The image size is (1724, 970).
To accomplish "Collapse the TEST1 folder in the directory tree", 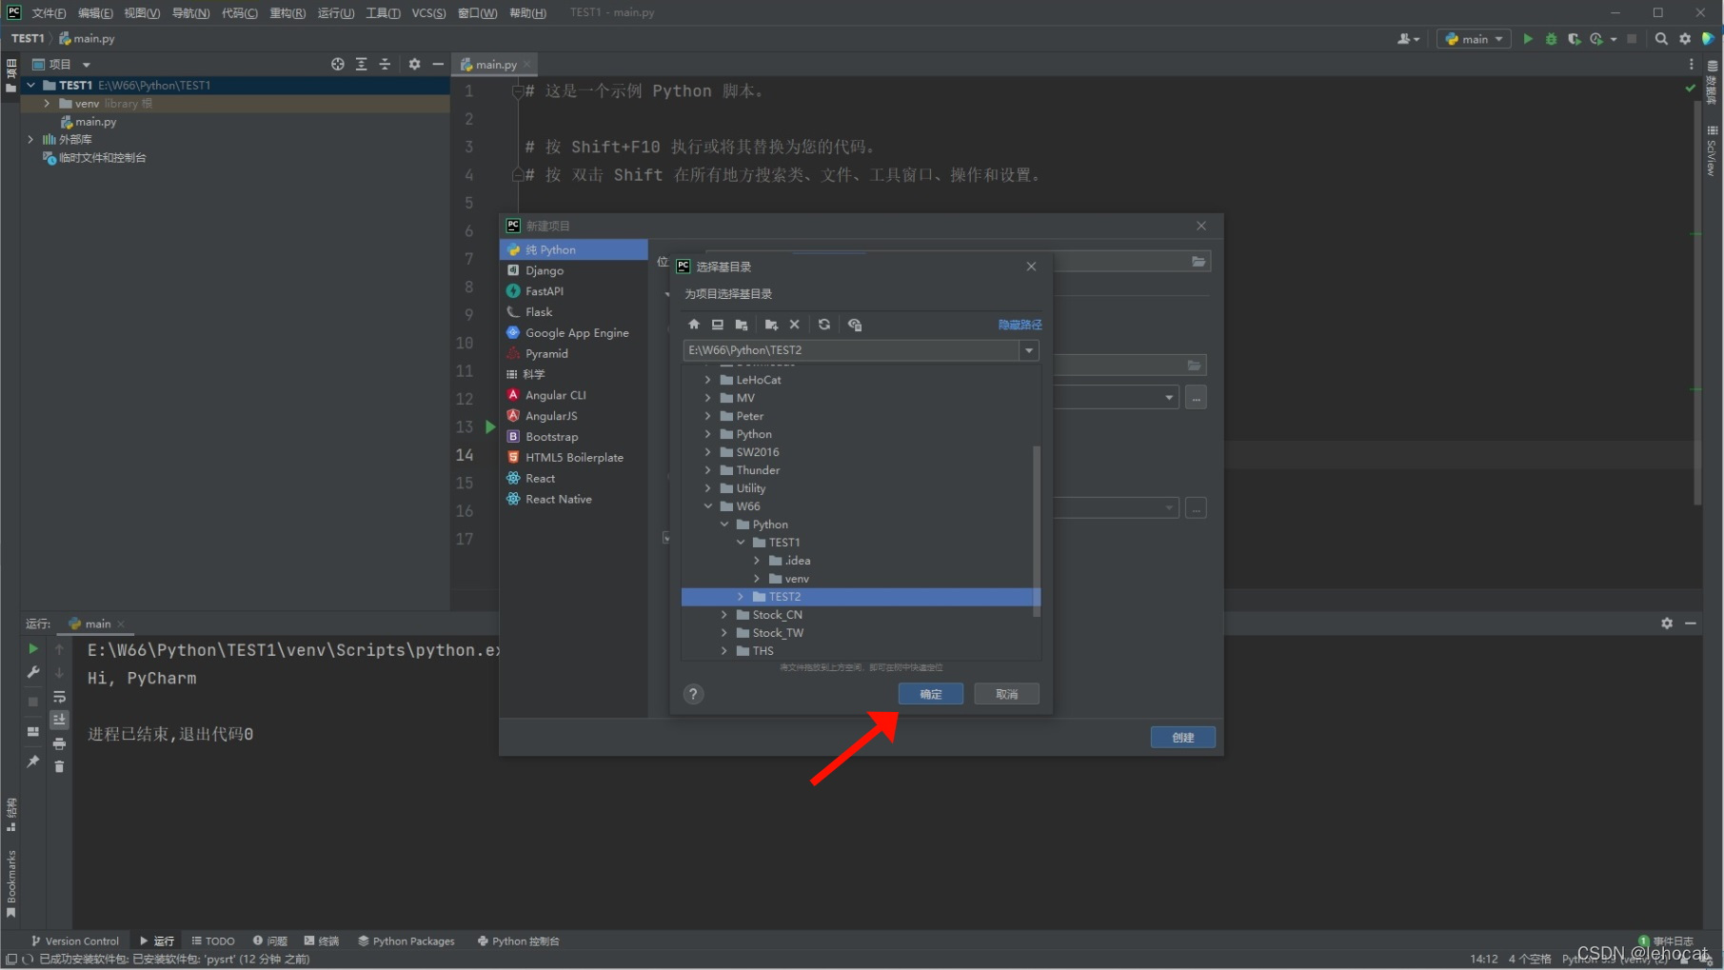I will click(x=741, y=543).
